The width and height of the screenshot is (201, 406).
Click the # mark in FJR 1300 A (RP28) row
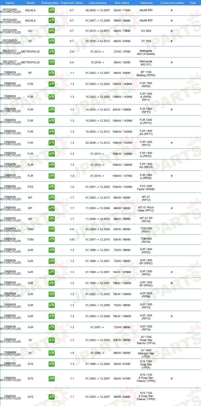tap(172, 176)
